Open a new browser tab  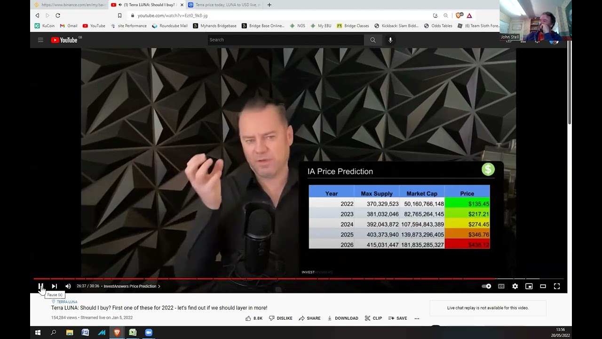269,5
